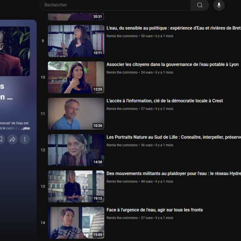This screenshot has width=241, height=241.
Task: Open video L'eau, du sensible au politique
Action: point(174,28)
